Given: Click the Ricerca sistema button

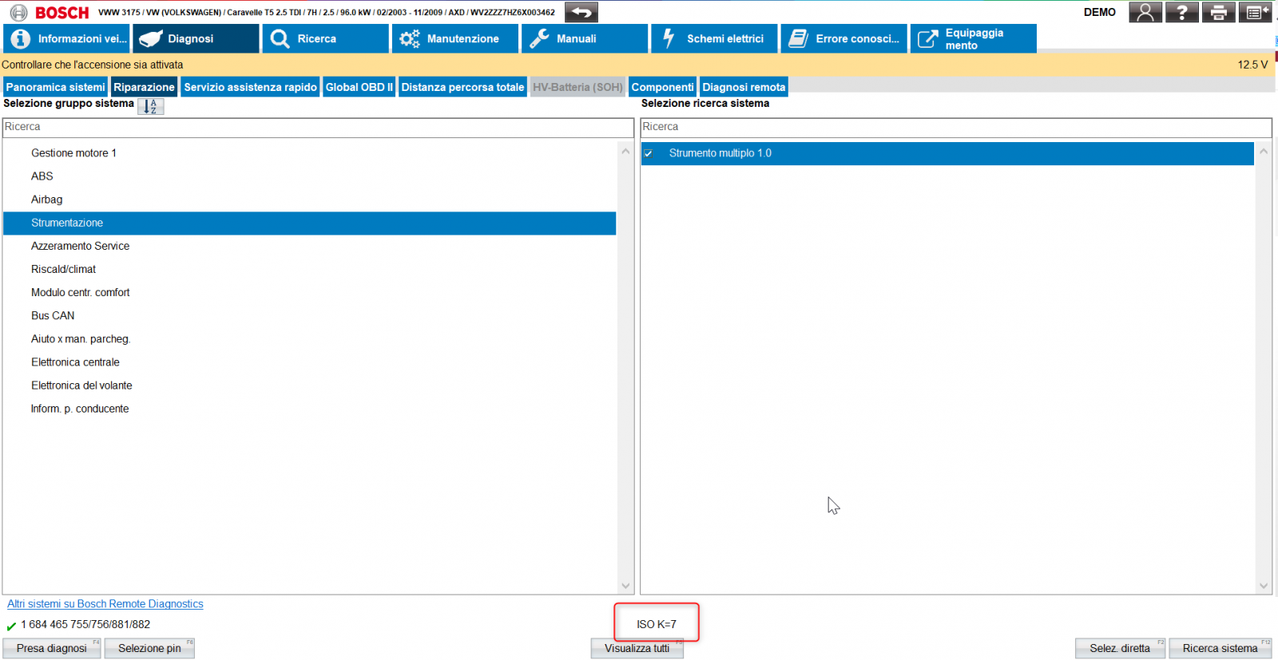Looking at the screenshot, I should [1220, 648].
